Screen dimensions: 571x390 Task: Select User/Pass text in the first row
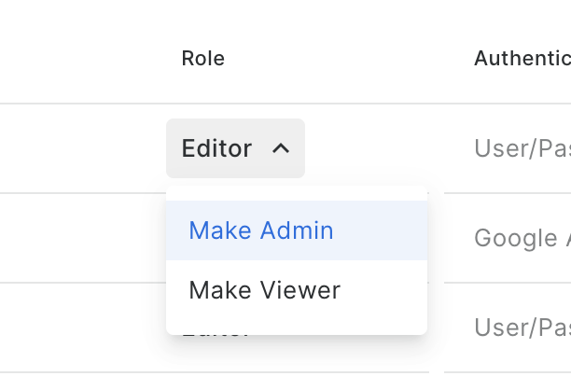[x=522, y=148]
